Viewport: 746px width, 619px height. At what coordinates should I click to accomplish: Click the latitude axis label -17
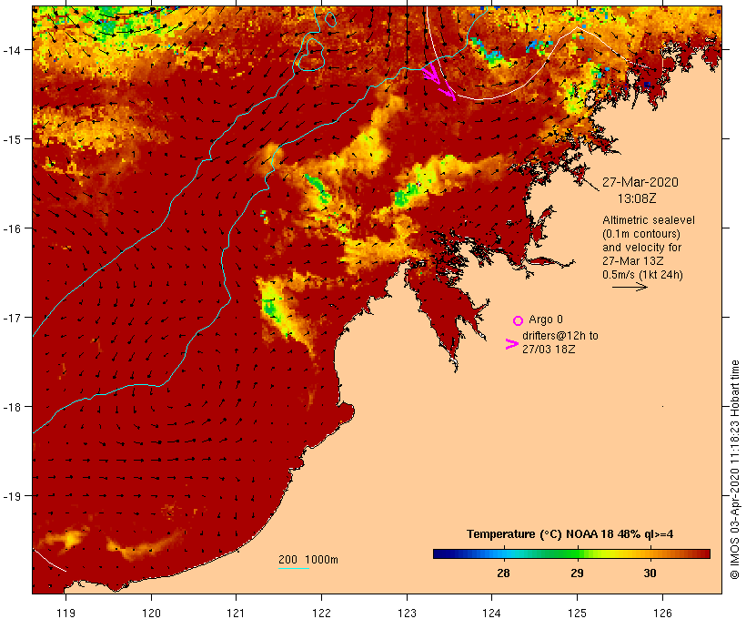[x=12, y=317]
